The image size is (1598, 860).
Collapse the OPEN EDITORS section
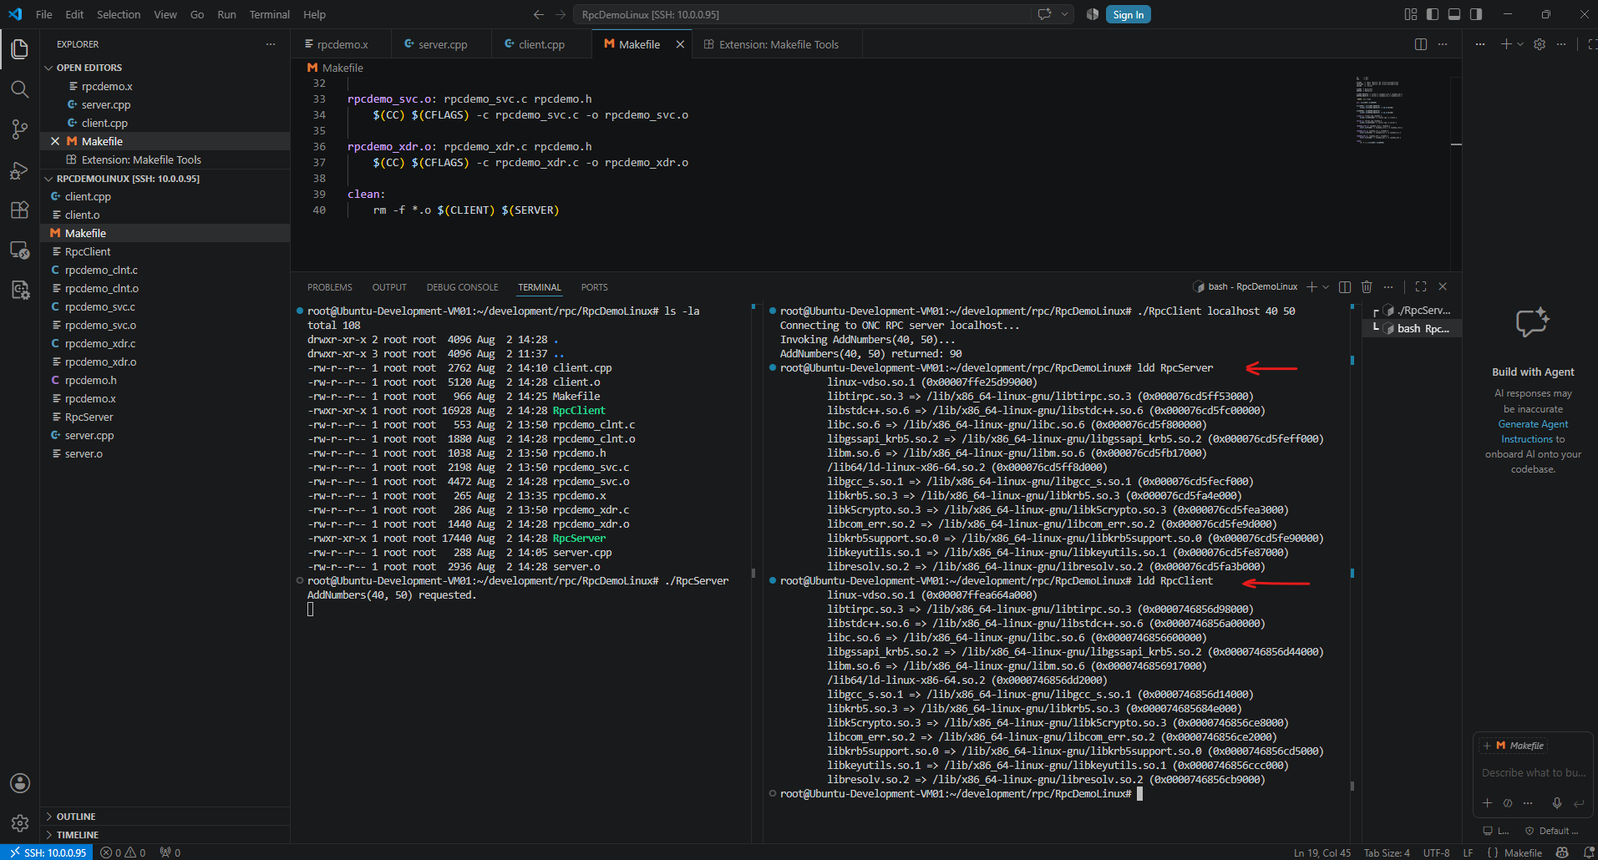[x=165, y=68]
